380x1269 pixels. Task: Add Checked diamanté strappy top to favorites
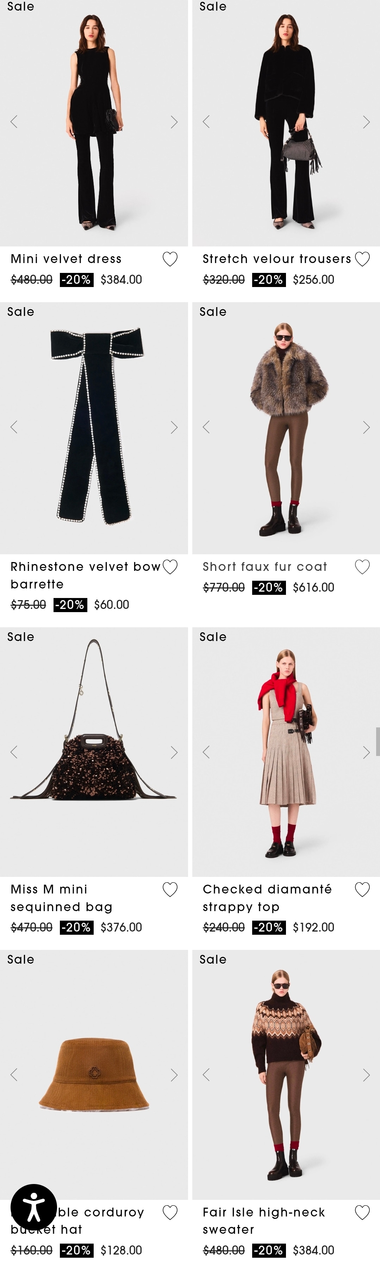tap(362, 889)
